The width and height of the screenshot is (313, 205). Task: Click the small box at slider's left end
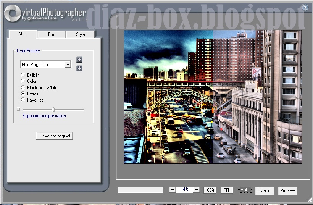click(18, 109)
